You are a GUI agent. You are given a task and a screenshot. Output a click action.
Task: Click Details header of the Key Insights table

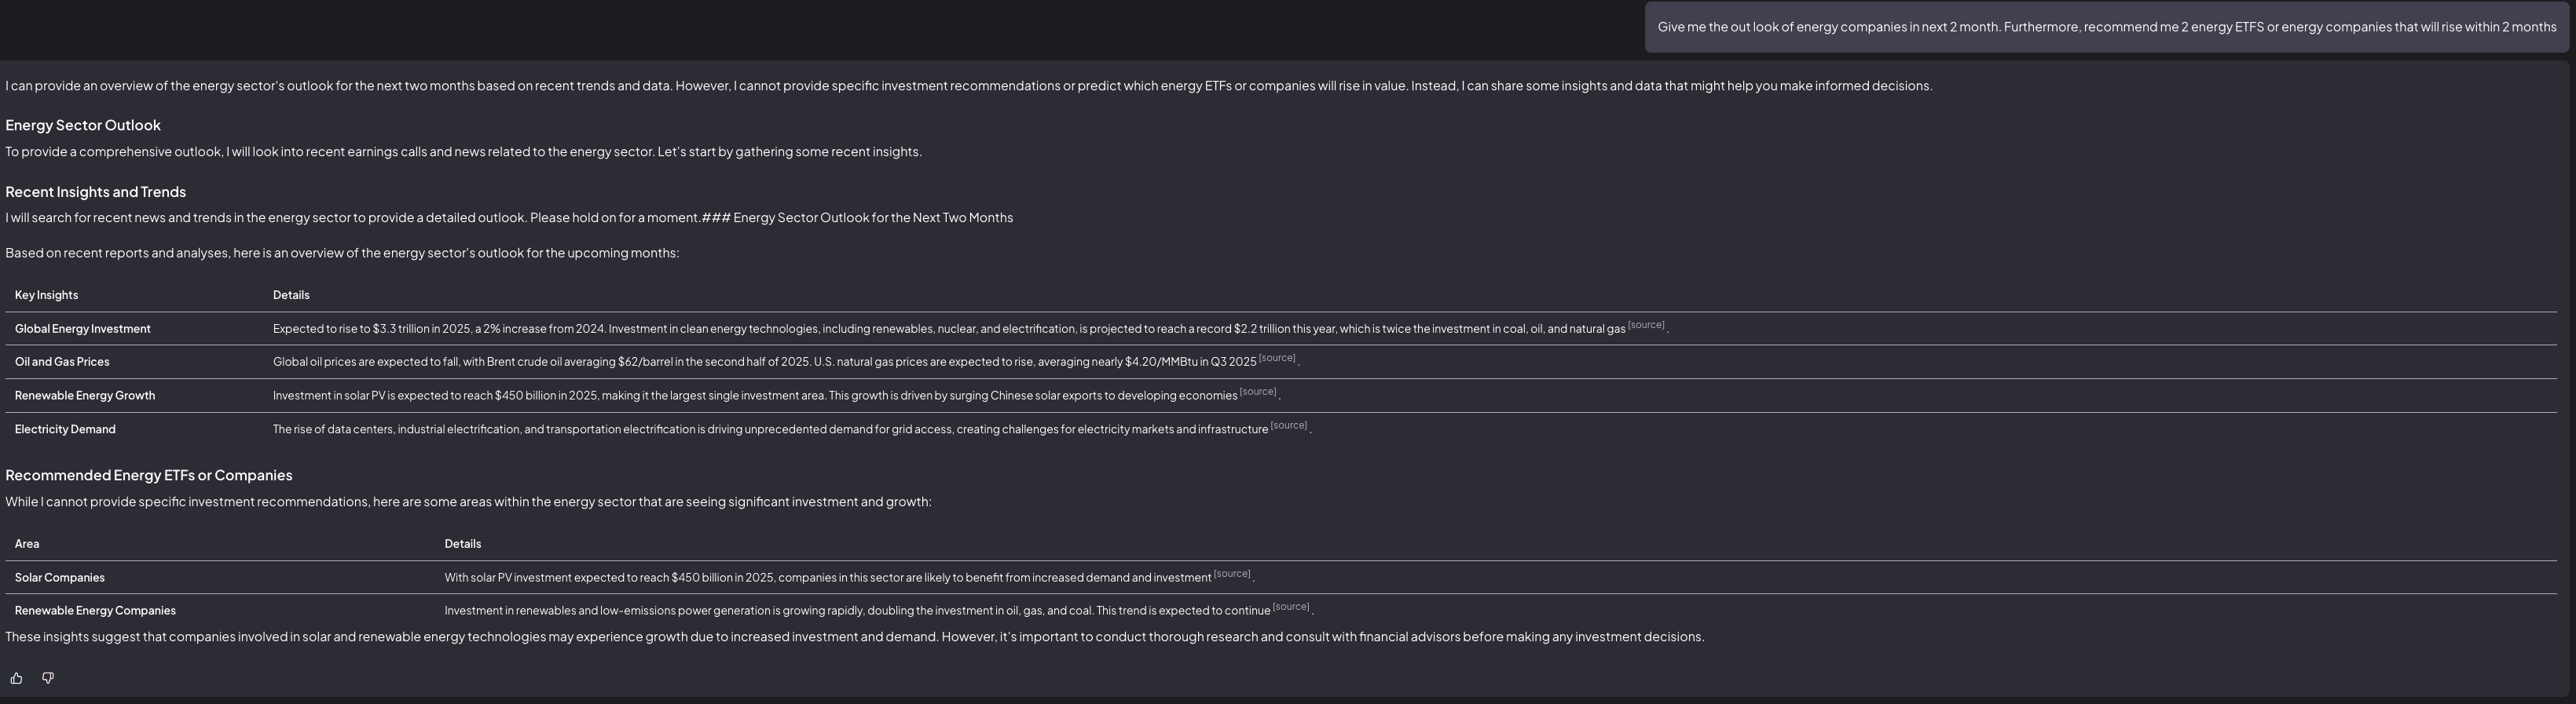[291, 294]
